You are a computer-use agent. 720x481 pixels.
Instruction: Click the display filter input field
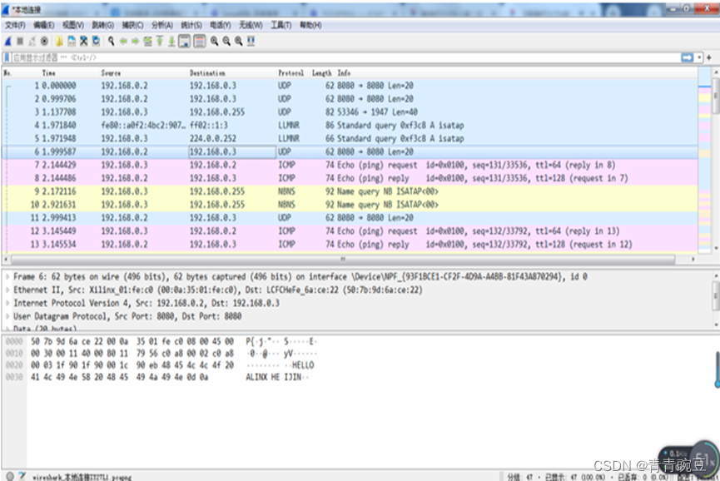coord(345,57)
